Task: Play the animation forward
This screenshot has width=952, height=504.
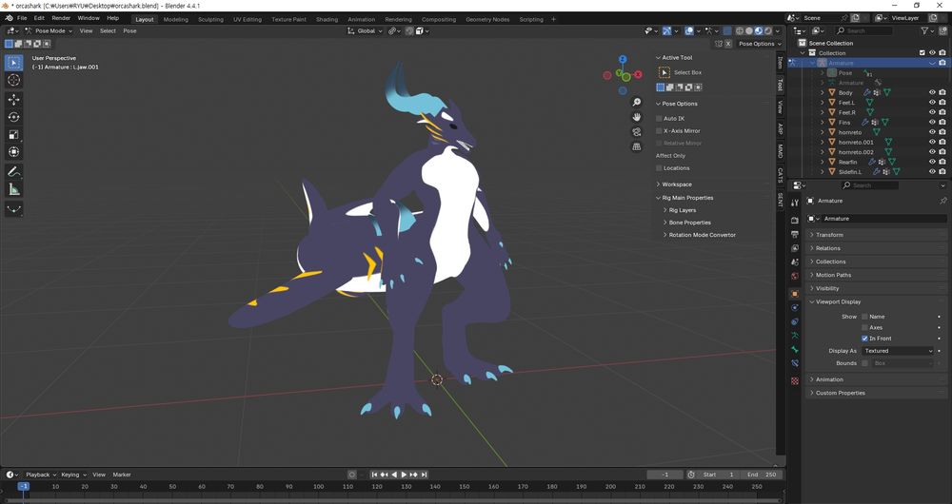Action: pos(404,475)
